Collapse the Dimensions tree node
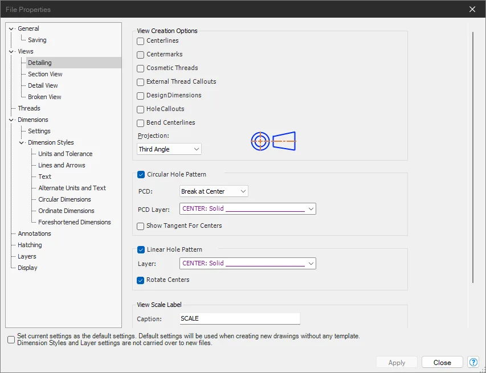The width and height of the screenshot is (486, 373). (x=11, y=120)
